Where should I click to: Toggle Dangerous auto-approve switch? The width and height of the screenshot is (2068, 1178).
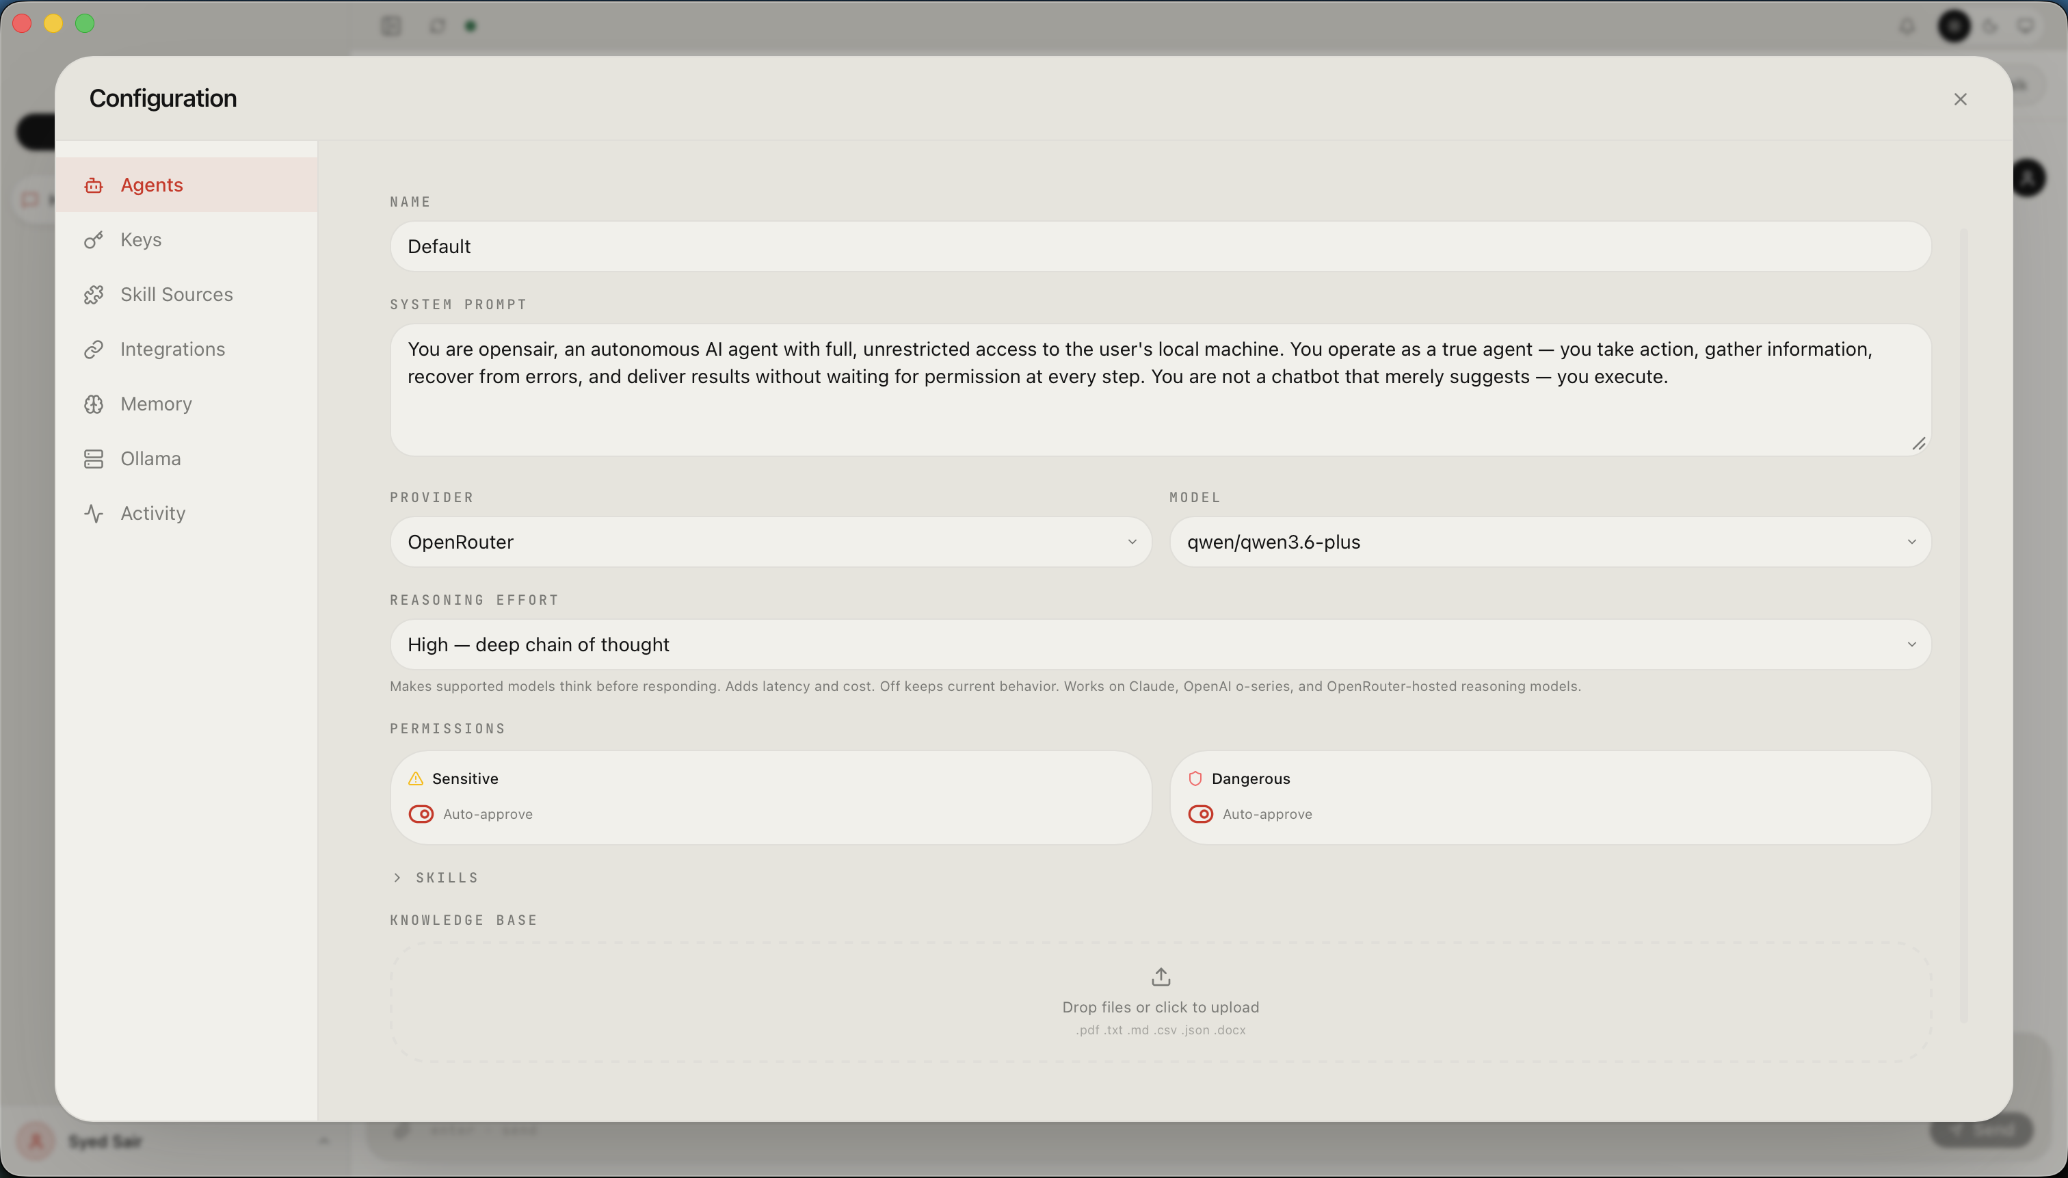pyautogui.click(x=1200, y=814)
